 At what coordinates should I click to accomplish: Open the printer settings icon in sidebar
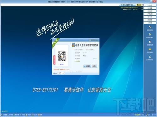150,34
